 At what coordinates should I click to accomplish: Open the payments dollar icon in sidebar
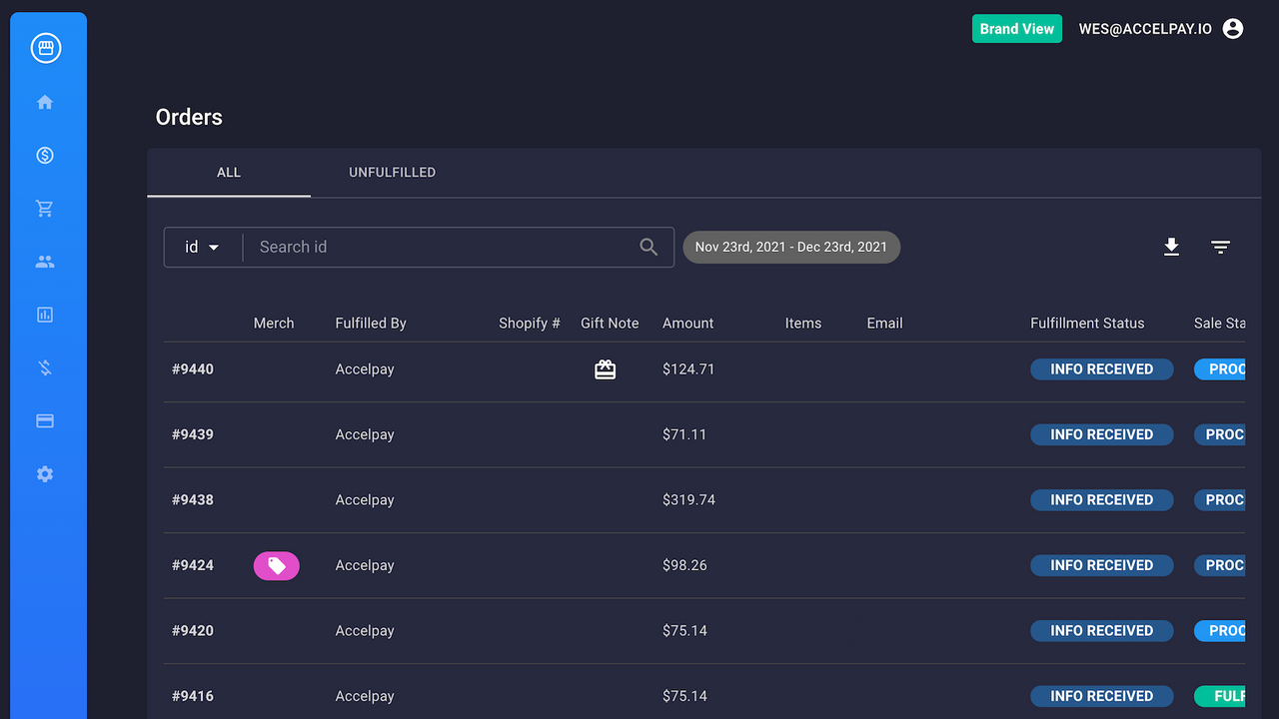pyautogui.click(x=44, y=155)
